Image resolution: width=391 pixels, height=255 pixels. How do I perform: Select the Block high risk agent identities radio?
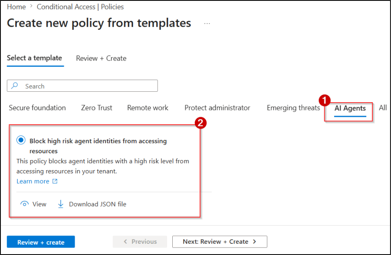21,140
